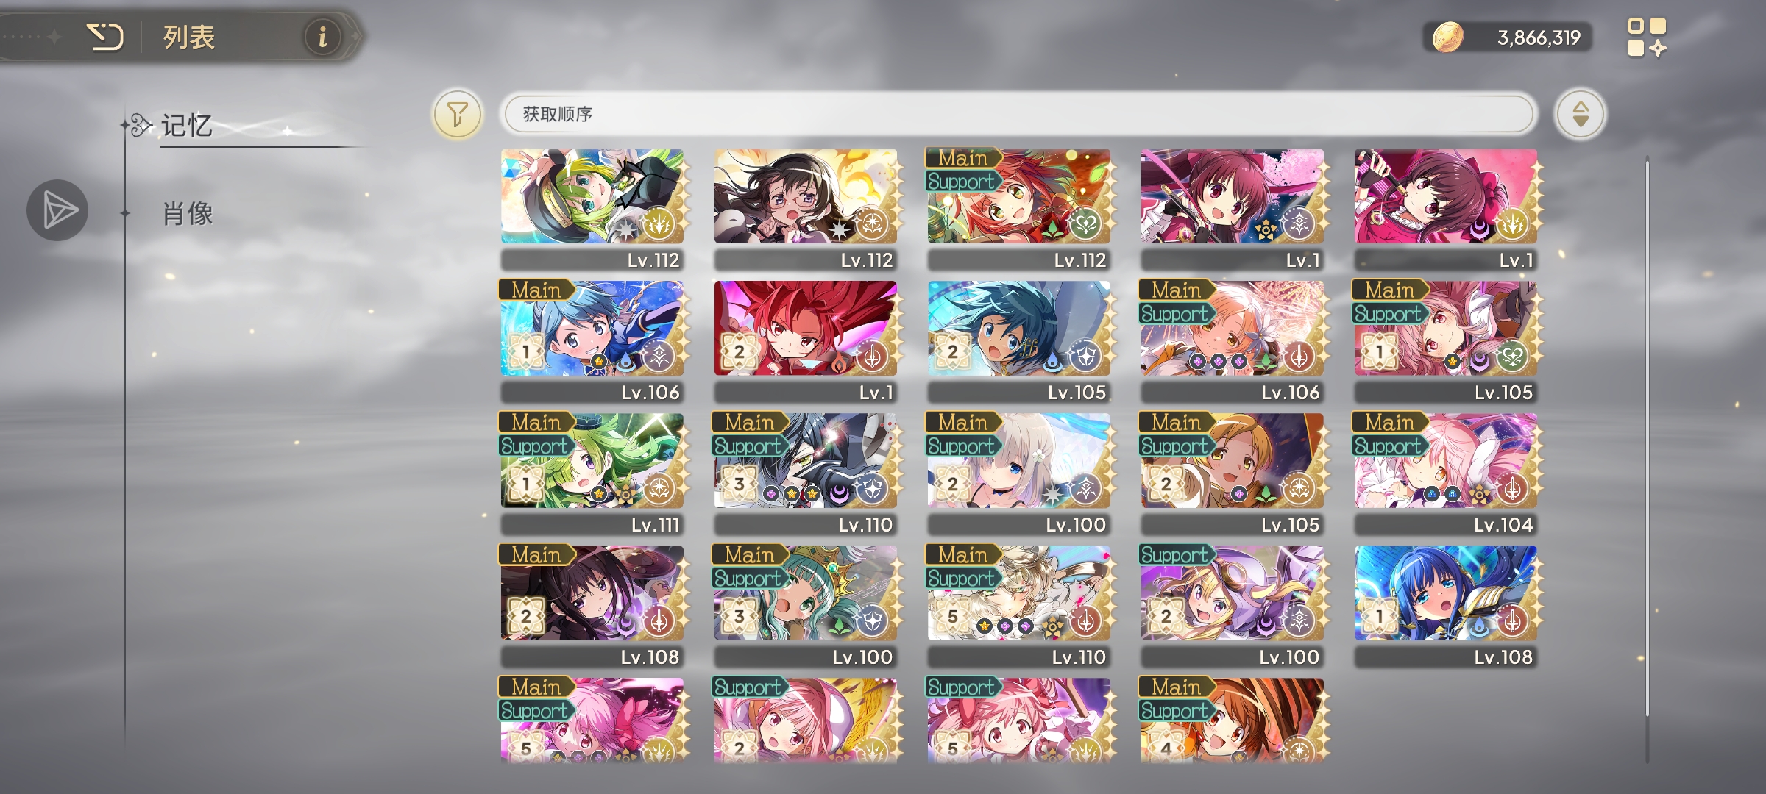Viewport: 1766px width, 794px height.
Task: Pick the white-haired Lv.100 card
Action: 1019,474
